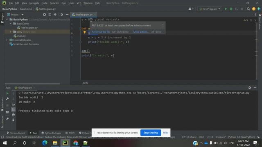Click More actions link in tooltip
Screen dimensions: 262x147
(141, 32)
